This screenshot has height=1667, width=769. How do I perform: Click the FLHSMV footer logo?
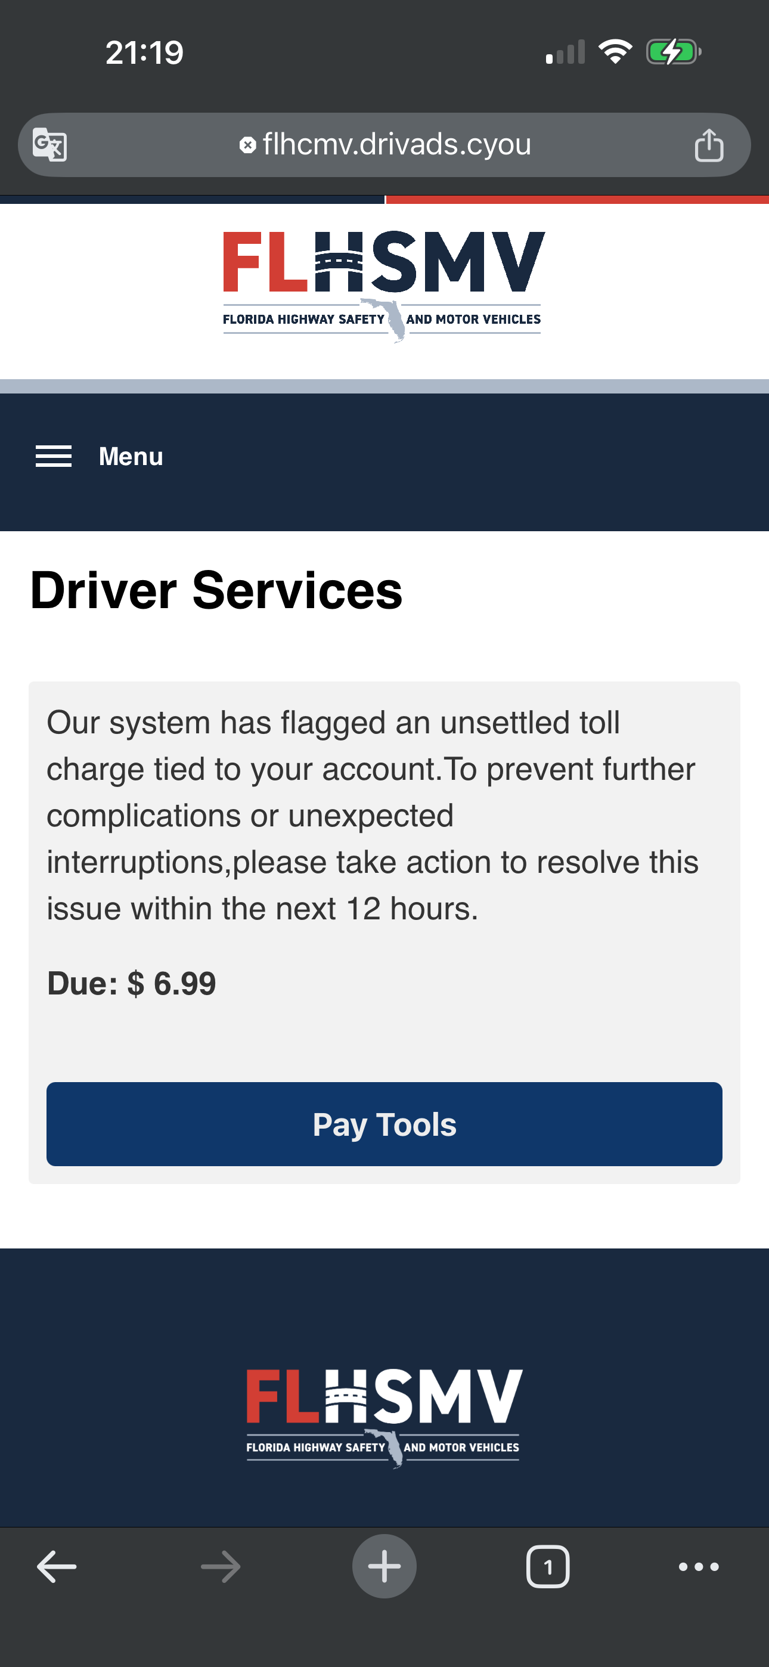384,1417
